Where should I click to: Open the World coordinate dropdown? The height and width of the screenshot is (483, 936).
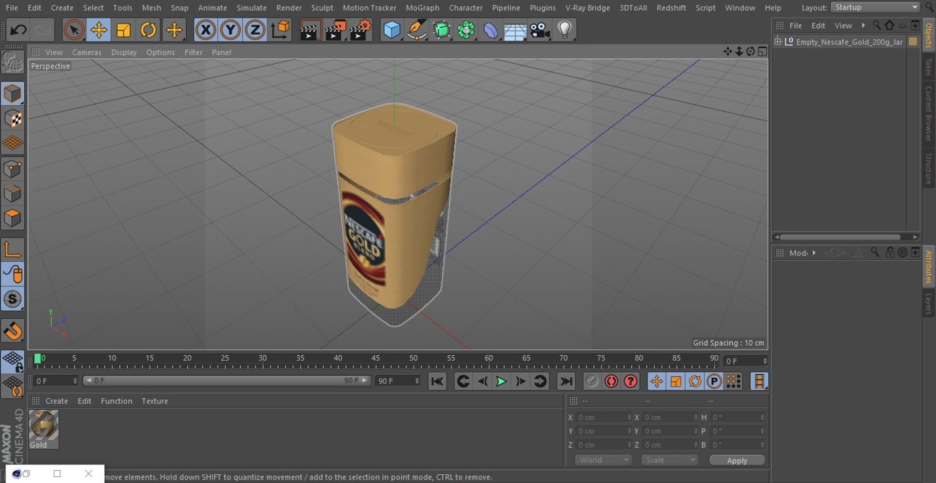604,460
